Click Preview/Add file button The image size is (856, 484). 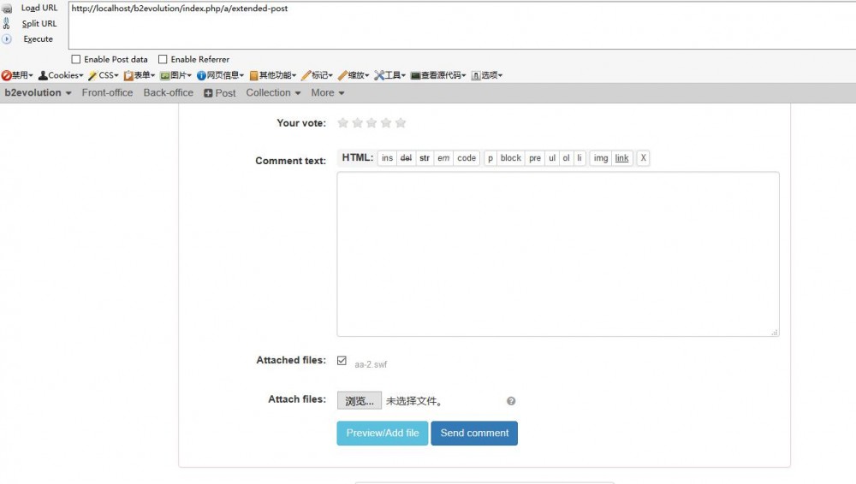pos(382,434)
